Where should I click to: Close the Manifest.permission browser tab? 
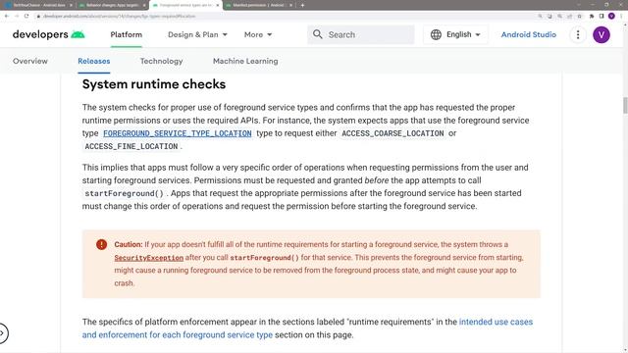click(290, 5)
